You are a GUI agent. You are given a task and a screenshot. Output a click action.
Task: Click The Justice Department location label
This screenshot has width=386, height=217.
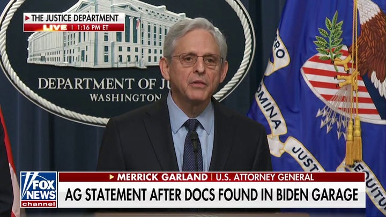pyautogui.click(x=75, y=18)
